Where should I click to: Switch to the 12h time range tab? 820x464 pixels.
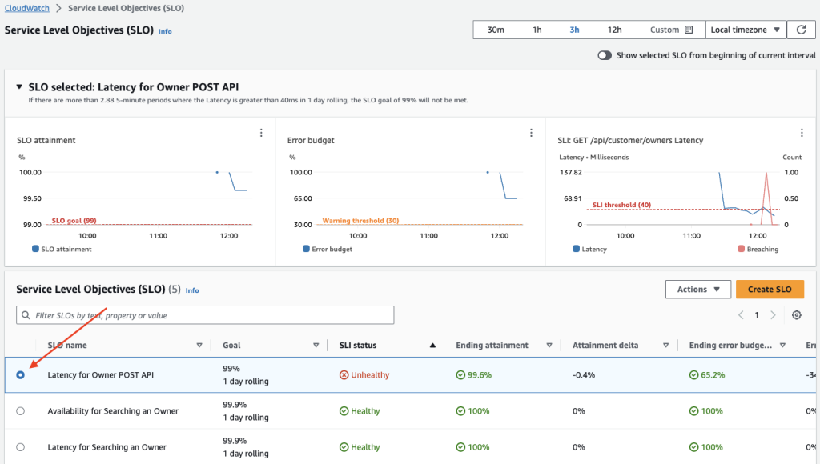[614, 29]
